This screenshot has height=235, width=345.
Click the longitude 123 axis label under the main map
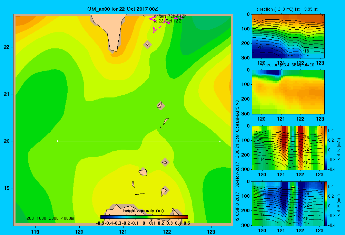point(211,232)
